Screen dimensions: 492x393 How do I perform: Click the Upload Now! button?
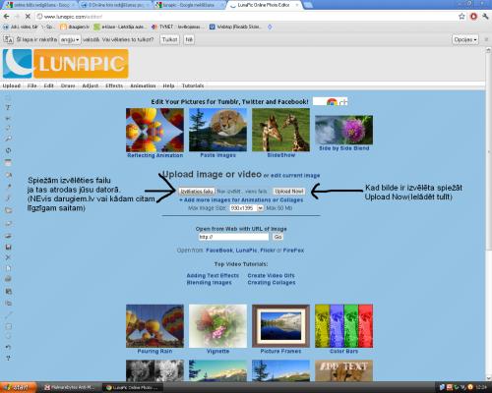(288, 192)
